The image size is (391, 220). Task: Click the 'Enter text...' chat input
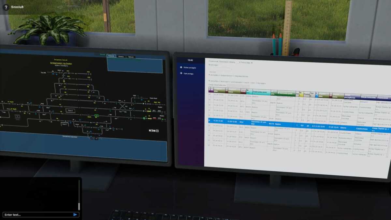pyautogui.click(x=37, y=215)
